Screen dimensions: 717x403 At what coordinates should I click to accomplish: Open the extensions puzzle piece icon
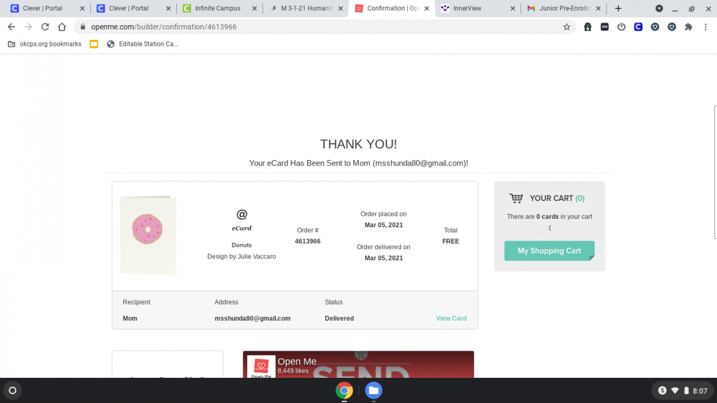click(688, 27)
